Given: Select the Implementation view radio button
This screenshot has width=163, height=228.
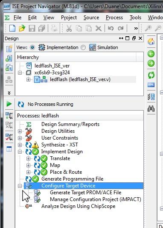Looking at the screenshot, I should coord(32,47).
